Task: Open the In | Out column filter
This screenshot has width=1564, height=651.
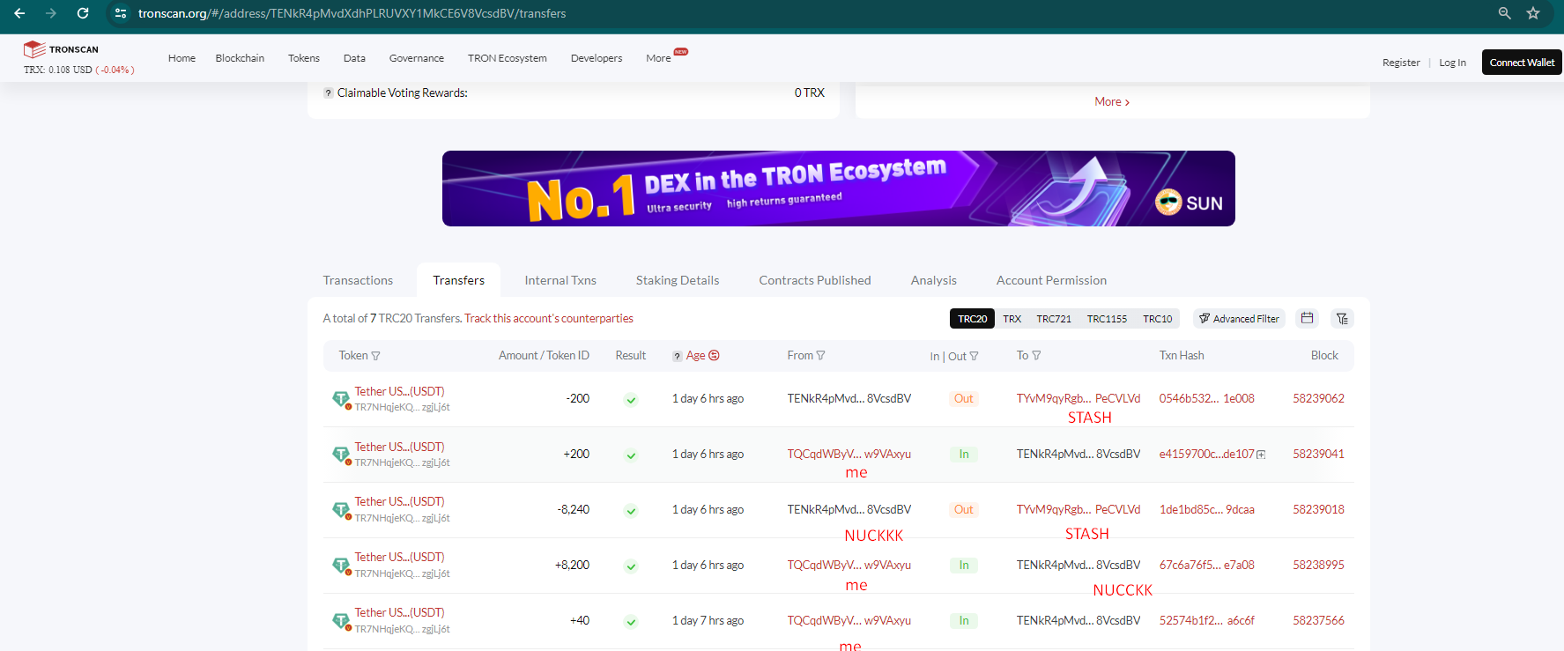Action: [x=974, y=356]
